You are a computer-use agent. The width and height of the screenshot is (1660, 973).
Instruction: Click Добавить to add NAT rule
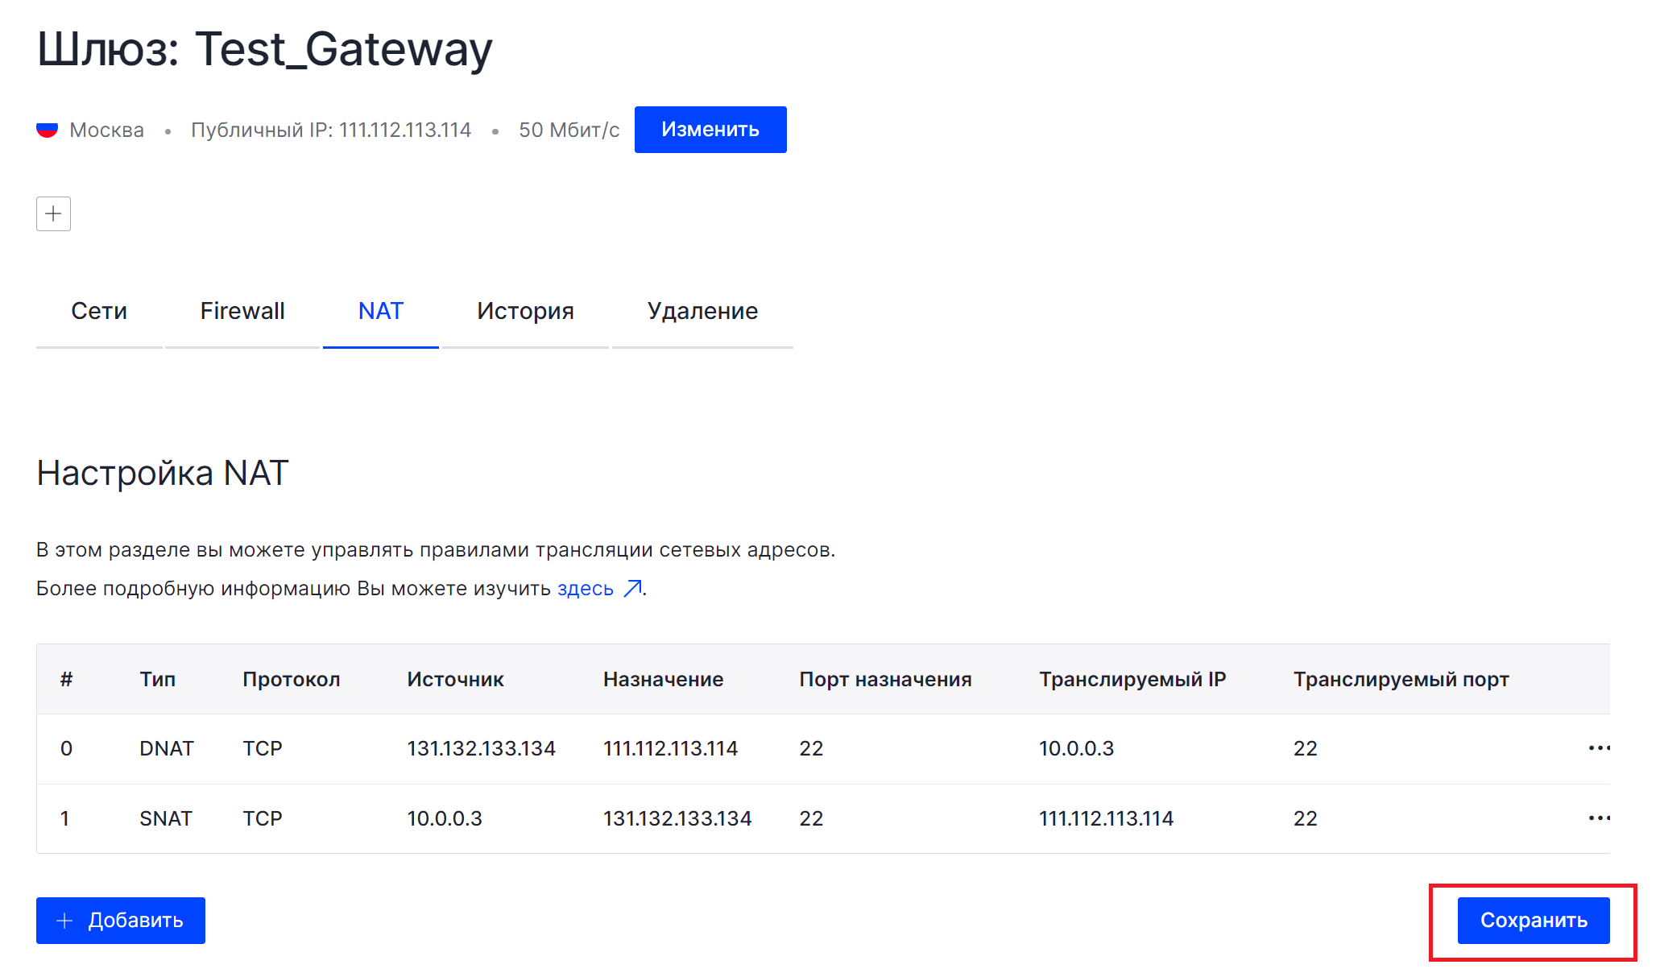(121, 920)
